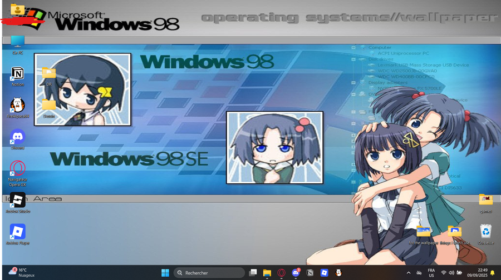Screen dimensions: 501x280
Task: Open the volume speaker tray icon
Action: tap(451, 273)
